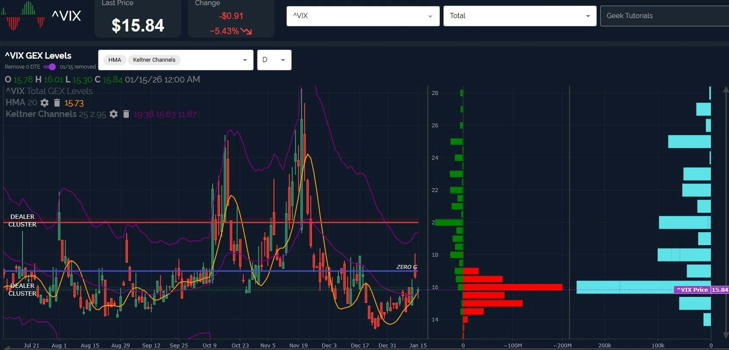Delete the HMA indicator via trash icon
The height and width of the screenshot is (350, 729).
[x=57, y=103]
